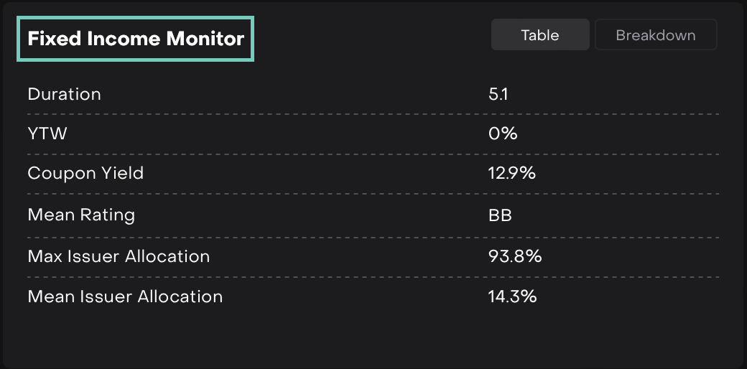Open the Breakdown tab

[x=656, y=35]
